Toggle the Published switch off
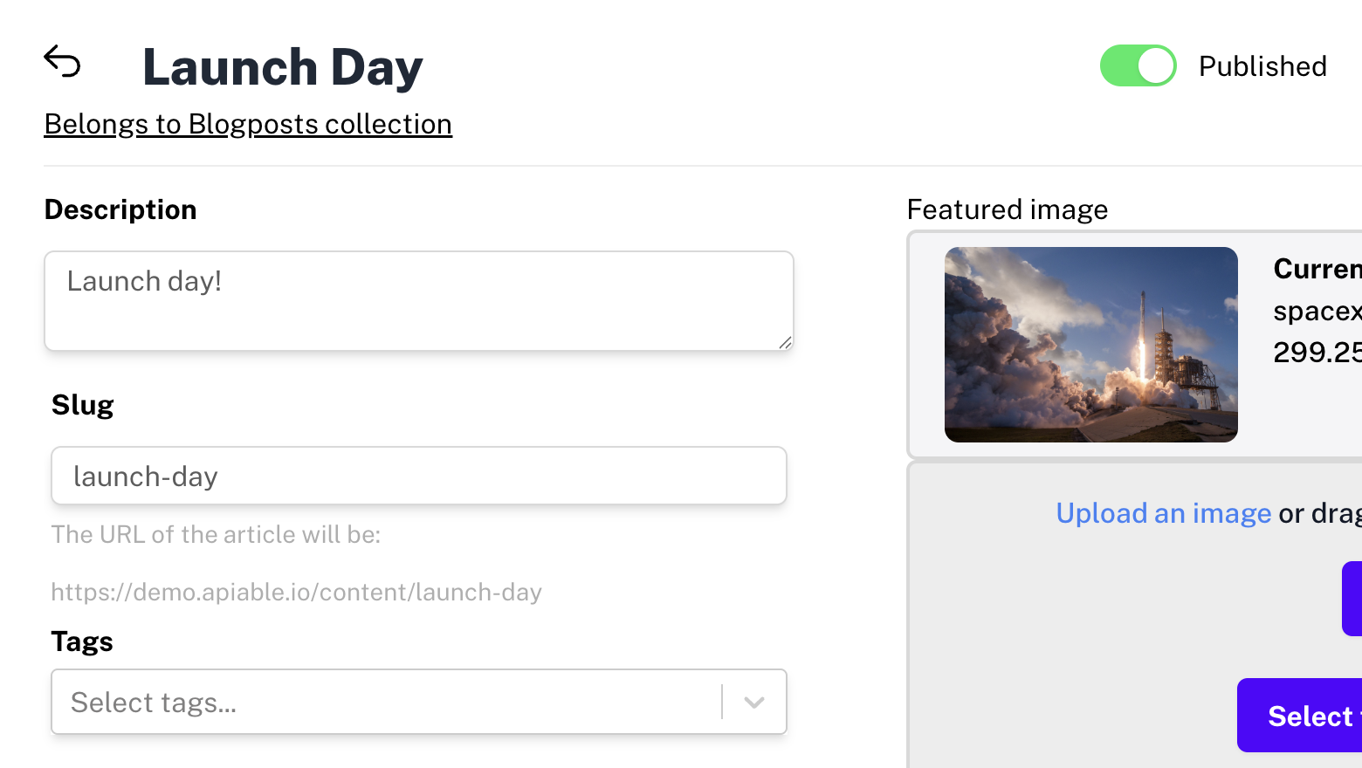The width and height of the screenshot is (1362, 768). click(1138, 66)
